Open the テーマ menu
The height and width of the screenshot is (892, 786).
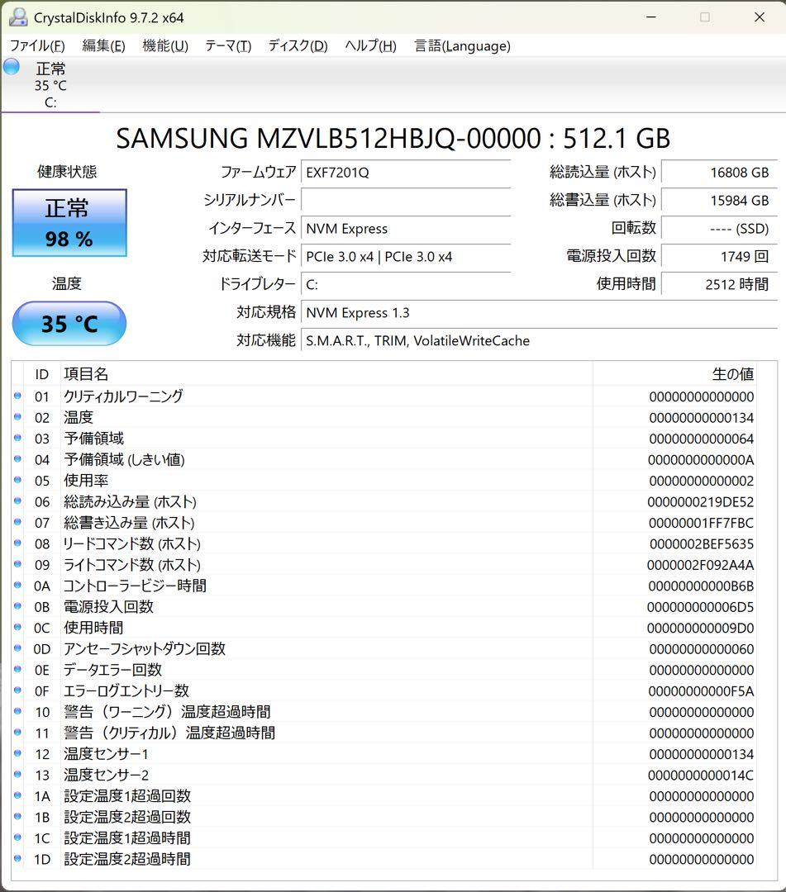[227, 46]
